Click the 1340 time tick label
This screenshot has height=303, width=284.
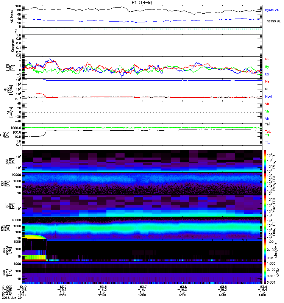222,295
